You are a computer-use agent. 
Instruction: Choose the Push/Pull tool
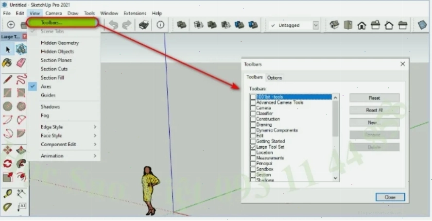21,150
